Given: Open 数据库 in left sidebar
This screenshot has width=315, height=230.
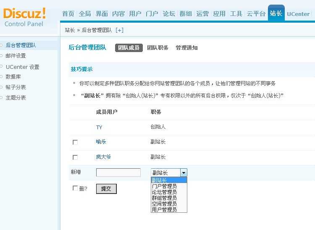Looking at the screenshot, I should pos(13,77).
